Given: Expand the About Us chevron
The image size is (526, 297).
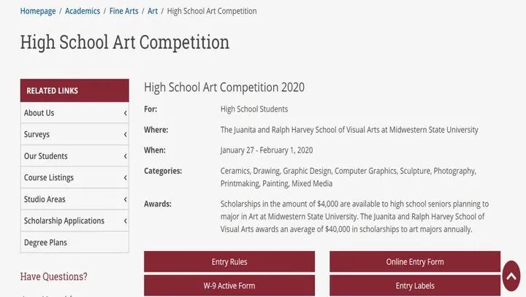Looking at the screenshot, I should (x=125, y=113).
